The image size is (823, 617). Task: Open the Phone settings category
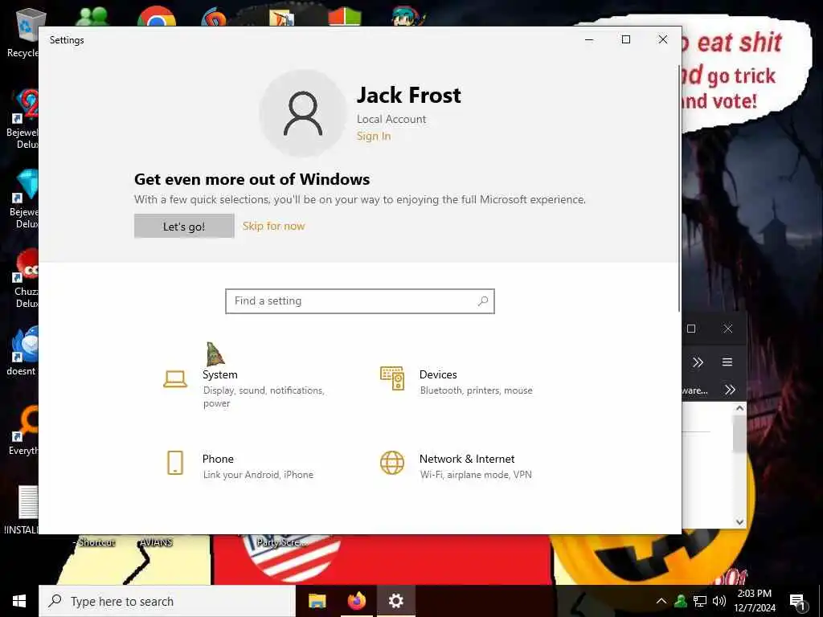[240, 466]
